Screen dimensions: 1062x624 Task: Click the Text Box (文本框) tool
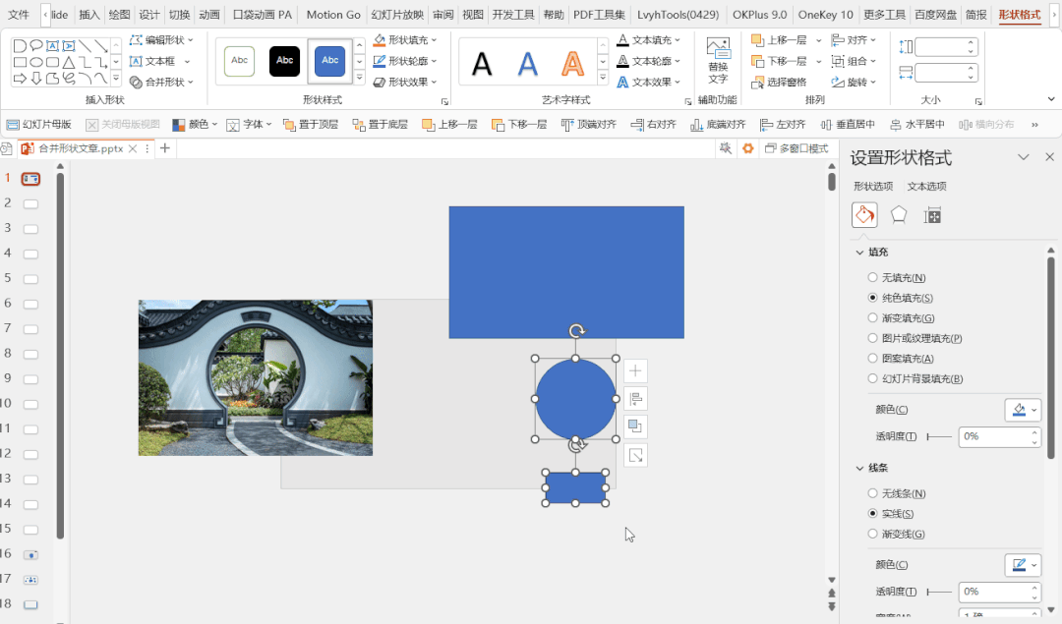point(159,61)
